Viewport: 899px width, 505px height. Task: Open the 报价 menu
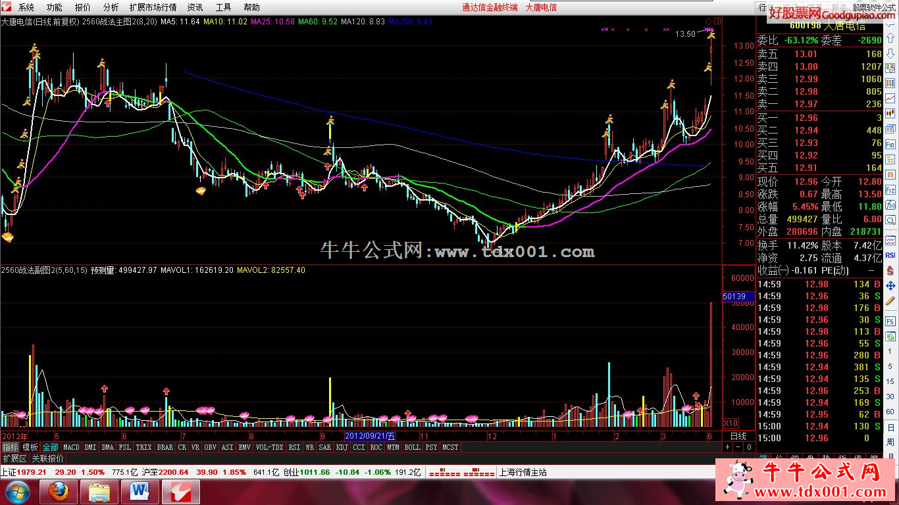click(x=83, y=7)
